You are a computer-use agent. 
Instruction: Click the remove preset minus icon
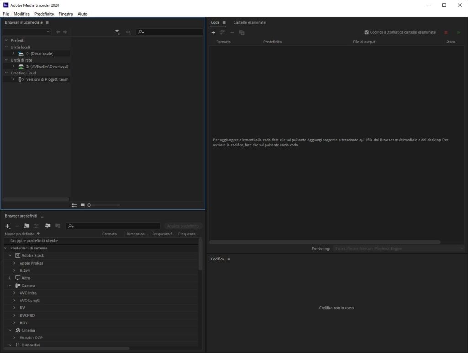(x=17, y=226)
